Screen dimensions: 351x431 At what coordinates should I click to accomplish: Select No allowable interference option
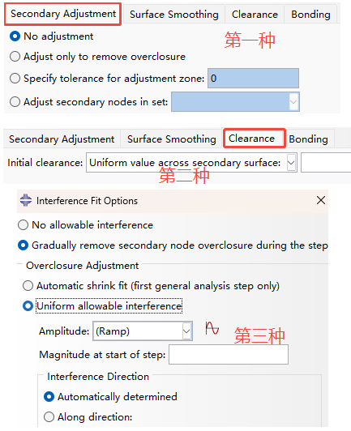click(24, 225)
